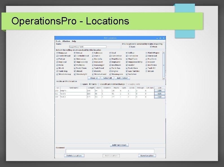Edit the Yard 1 track row
The height and width of the screenshot is (167, 224).
[160, 94]
